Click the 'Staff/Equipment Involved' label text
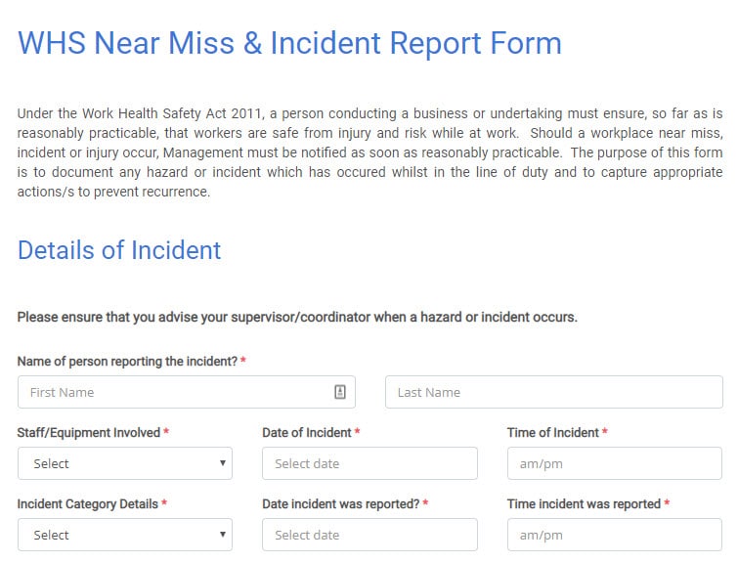The width and height of the screenshot is (738, 563). tap(89, 433)
